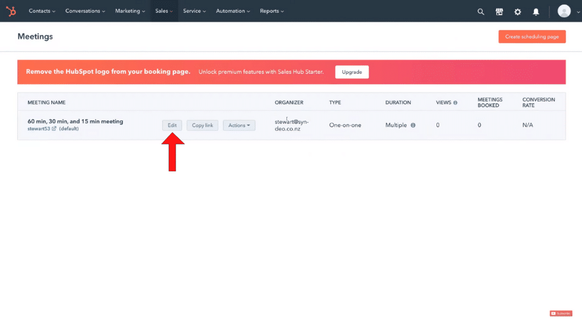Screen dimensions: 582x323
Task: Open the Marketplace storefront icon
Action: click(x=499, y=12)
